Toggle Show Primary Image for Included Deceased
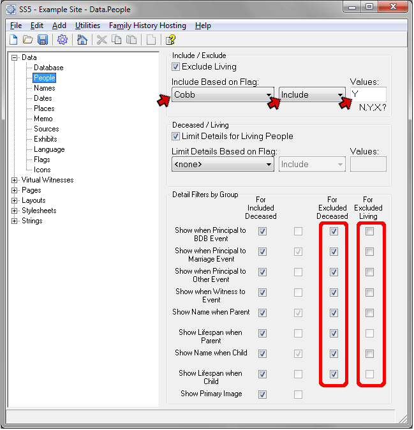Screen dimensions: 414x430 tap(262, 395)
